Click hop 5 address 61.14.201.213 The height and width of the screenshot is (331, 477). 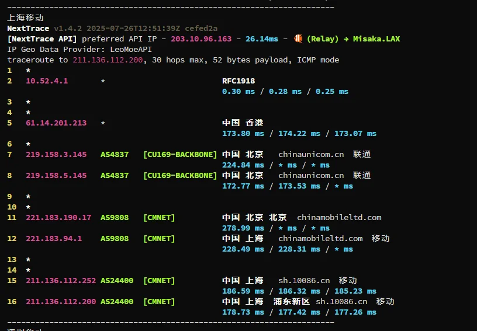(x=56, y=123)
